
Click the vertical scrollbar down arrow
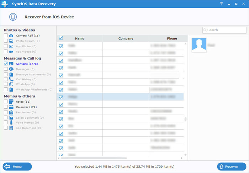click(185, 155)
